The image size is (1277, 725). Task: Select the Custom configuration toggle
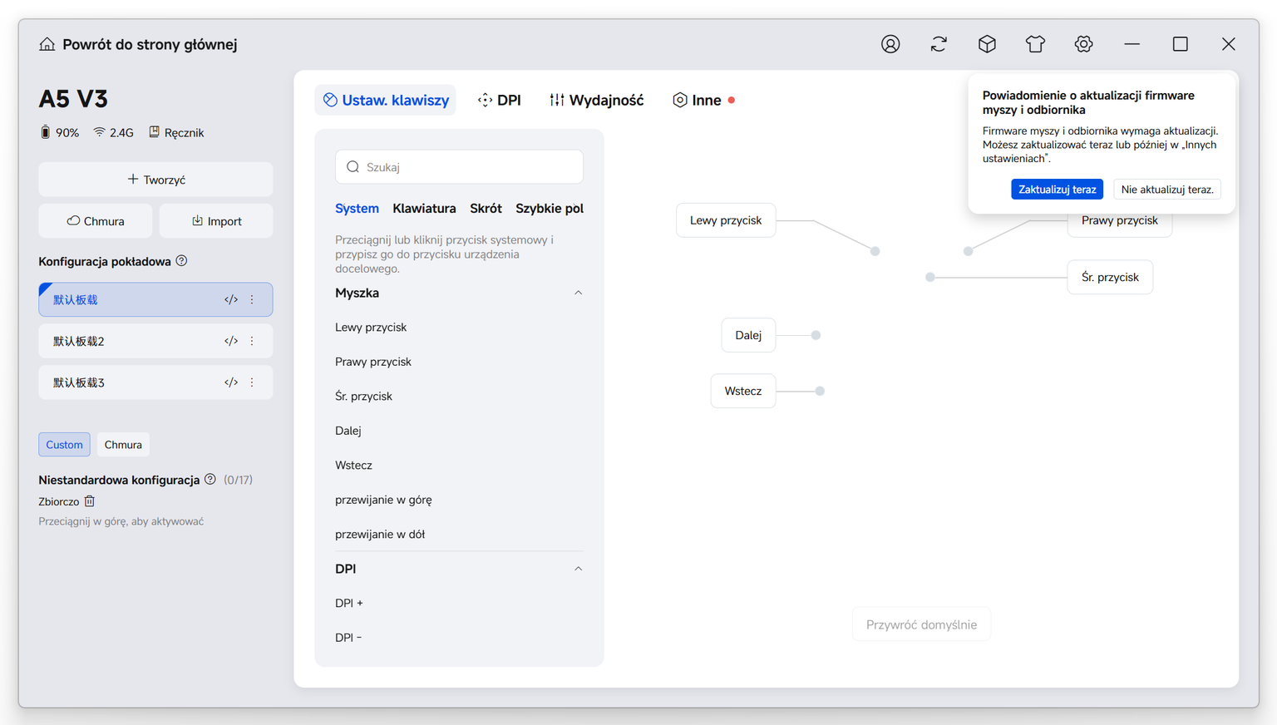pos(64,445)
